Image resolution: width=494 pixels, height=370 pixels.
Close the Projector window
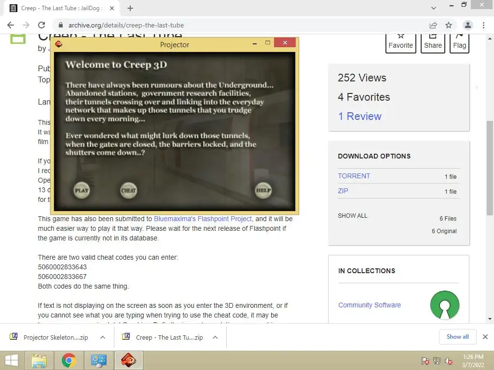coord(285,42)
